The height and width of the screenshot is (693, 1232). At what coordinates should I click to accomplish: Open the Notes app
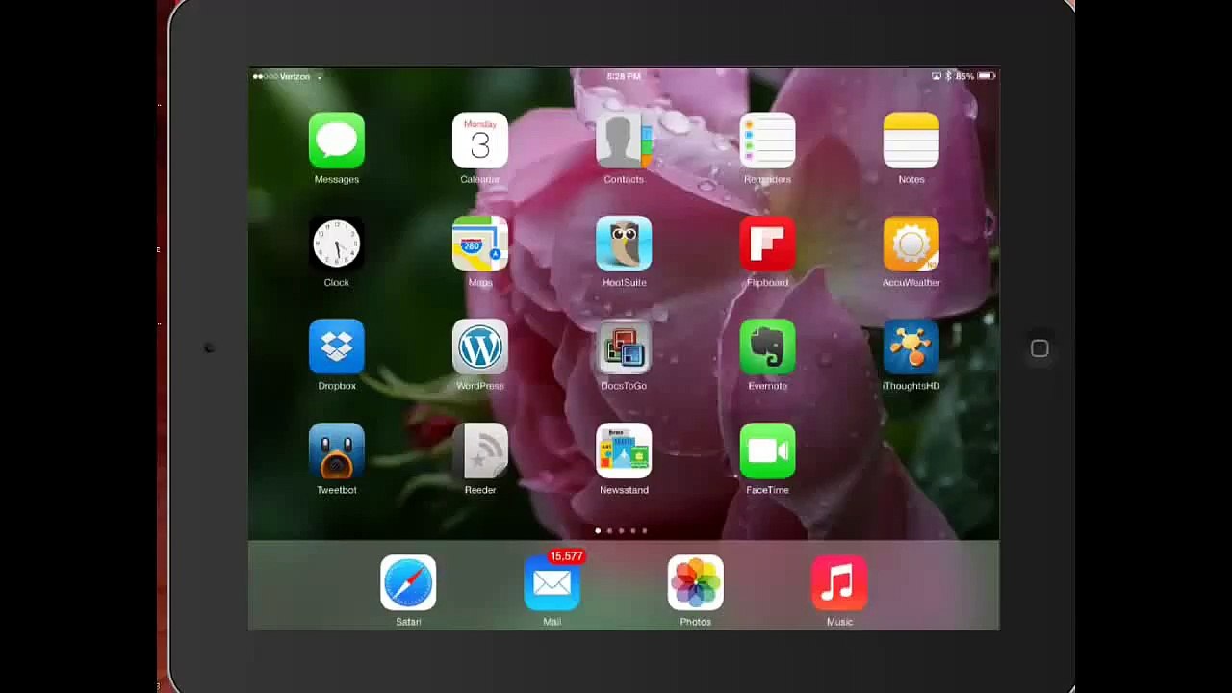911,141
